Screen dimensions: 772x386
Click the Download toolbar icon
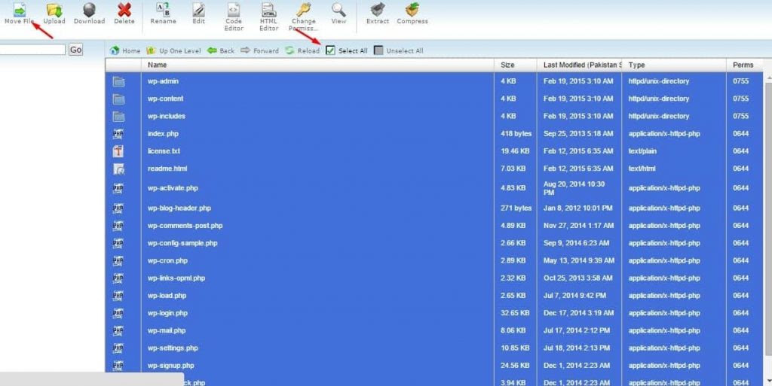[x=89, y=9]
